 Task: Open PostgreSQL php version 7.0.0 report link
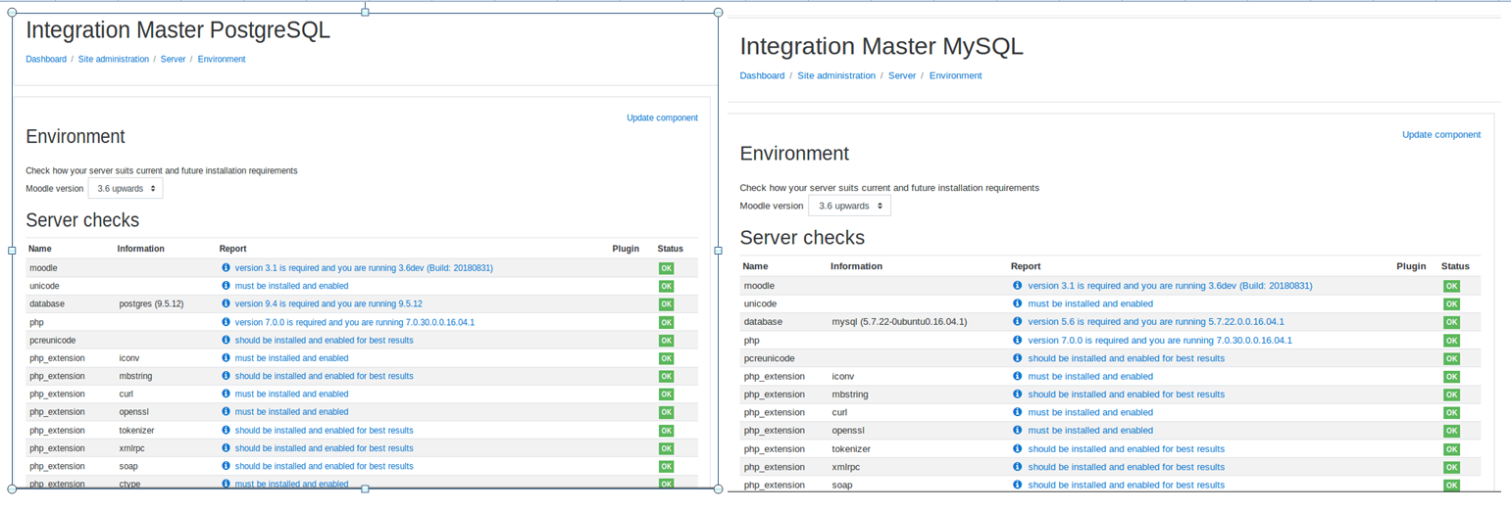tap(355, 322)
